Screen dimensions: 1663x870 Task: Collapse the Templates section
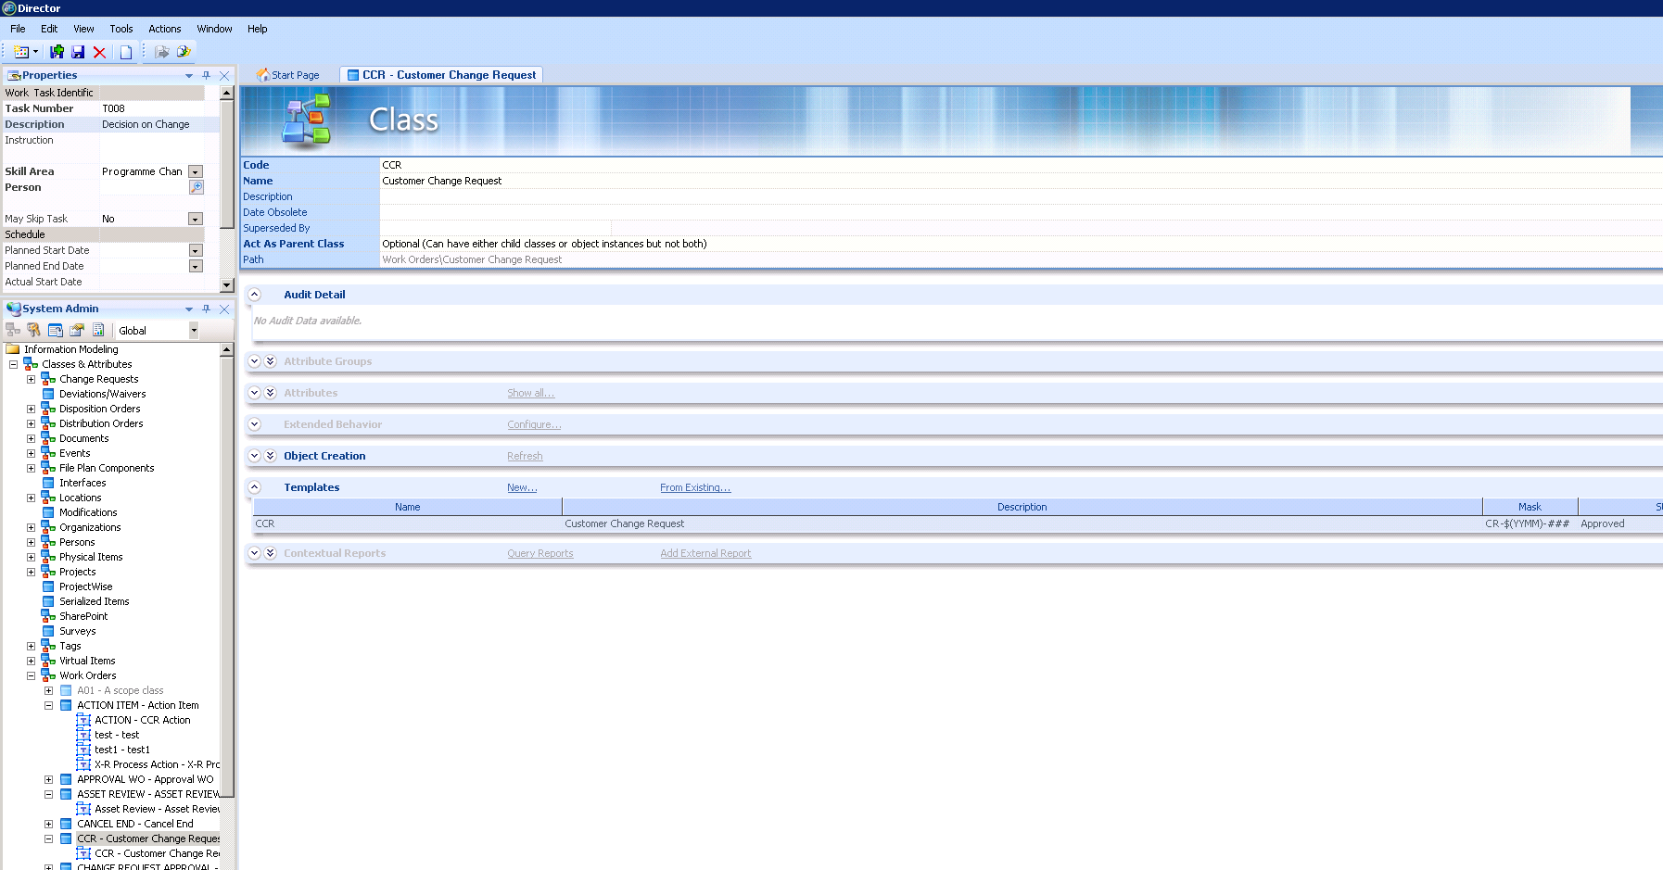(254, 487)
